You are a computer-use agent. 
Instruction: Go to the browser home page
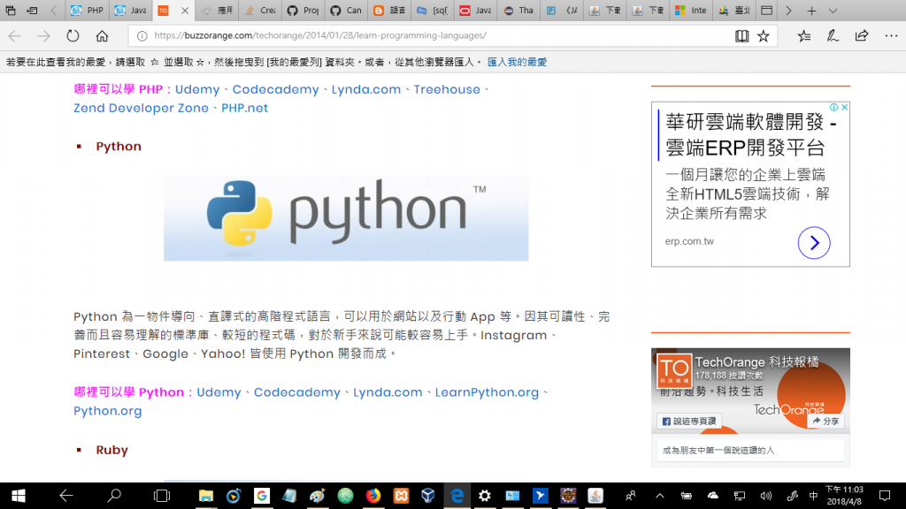[103, 35]
